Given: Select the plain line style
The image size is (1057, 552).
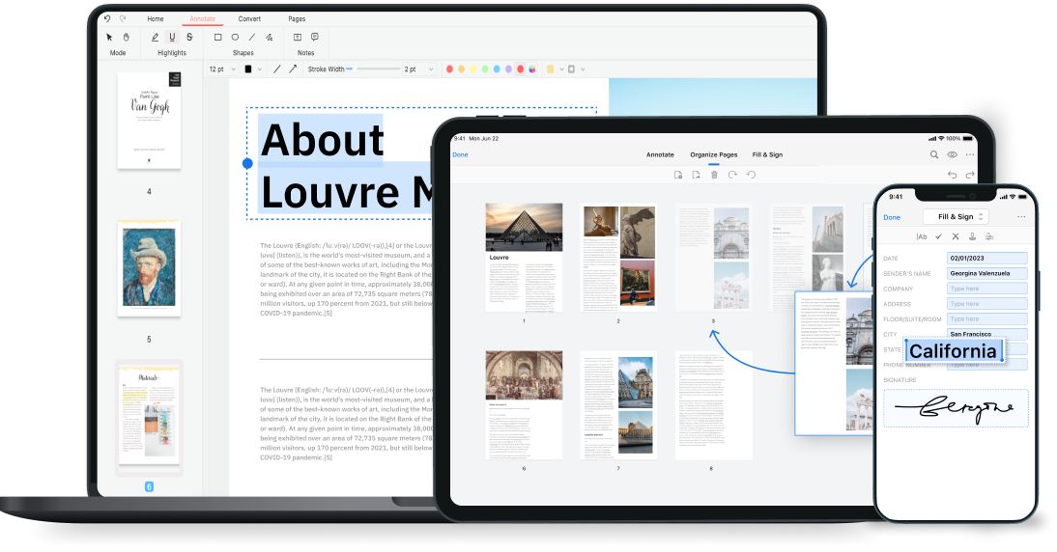Looking at the screenshot, I should [277, 69].
